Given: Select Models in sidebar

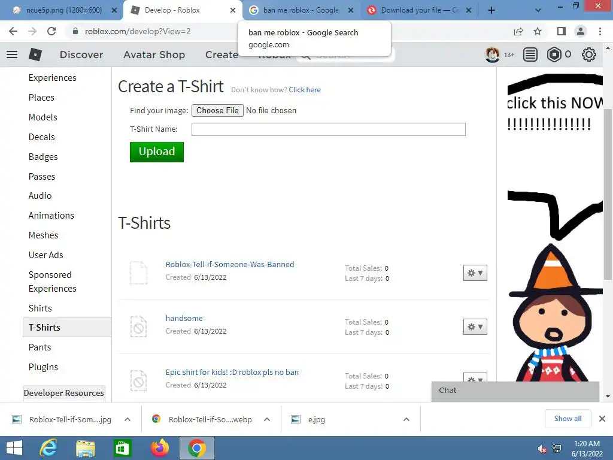Looking at the screenshot, I should pos(43,117).
